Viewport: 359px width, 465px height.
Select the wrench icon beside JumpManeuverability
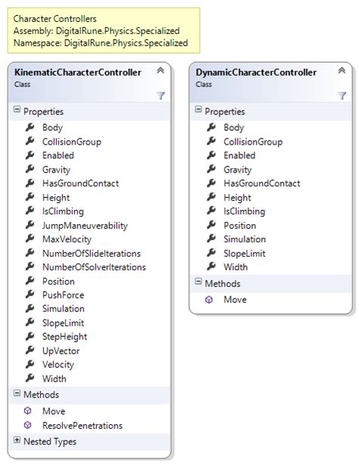pos(30,225)
